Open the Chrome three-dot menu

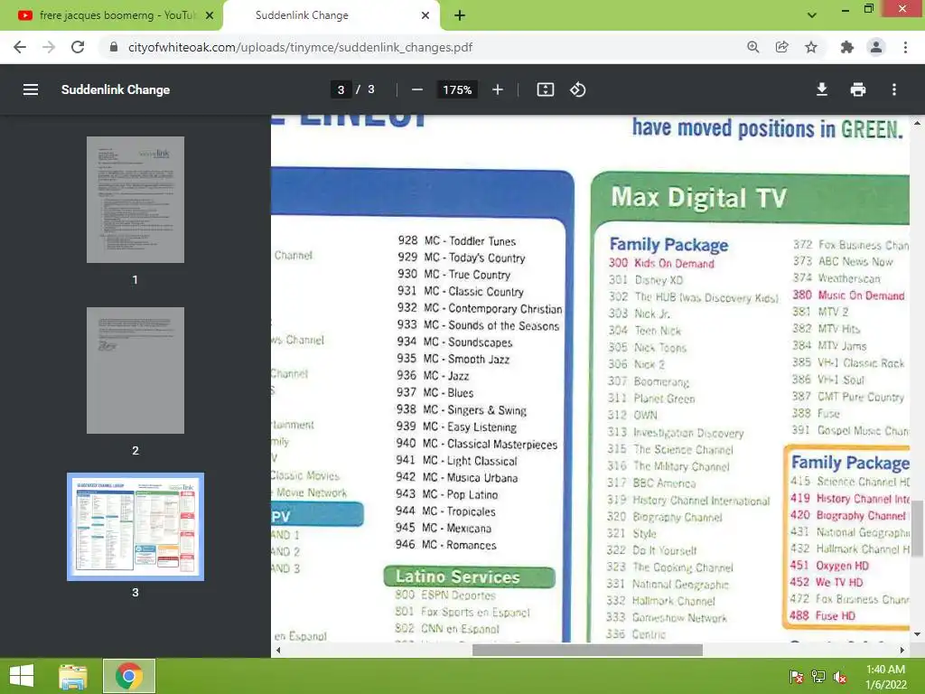[x=905, y=47]
